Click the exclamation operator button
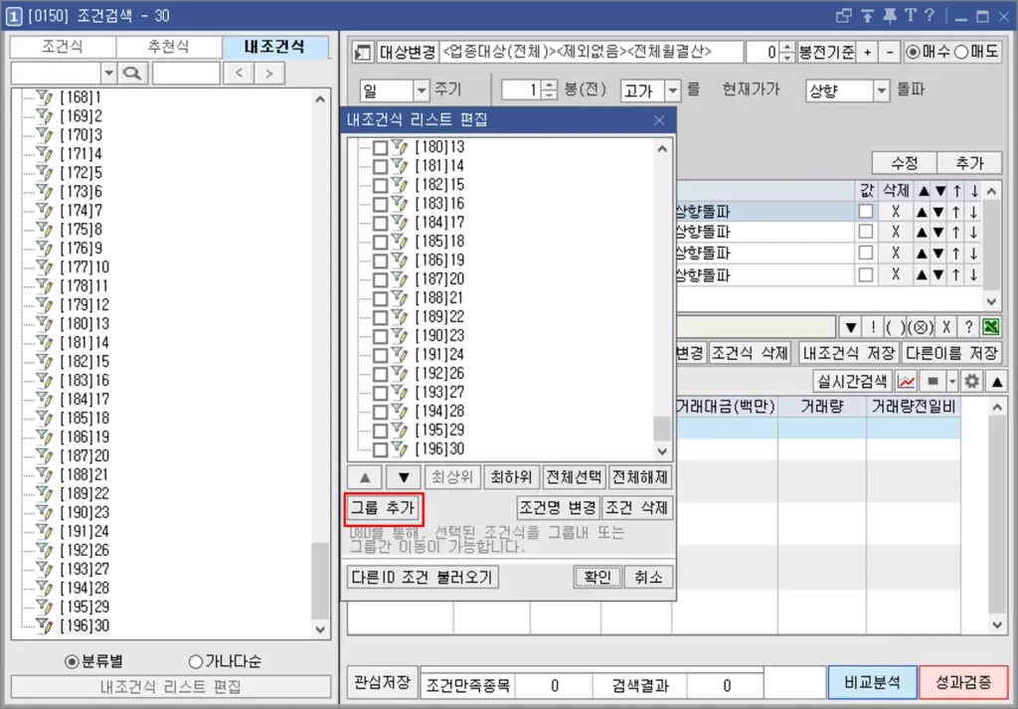This screenshot has height=709, width=1018. click(x=873, y=326)
